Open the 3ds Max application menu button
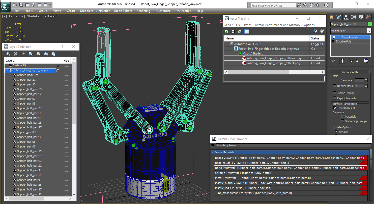 click(5, 7)
